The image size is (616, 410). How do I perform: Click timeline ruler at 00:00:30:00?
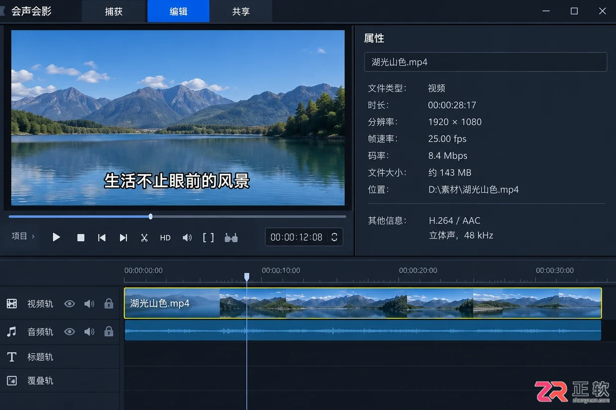pyautogui.click(x=555, y=270)
